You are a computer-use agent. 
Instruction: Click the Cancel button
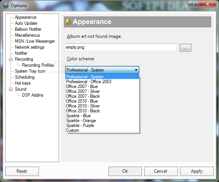pos(161,171)
